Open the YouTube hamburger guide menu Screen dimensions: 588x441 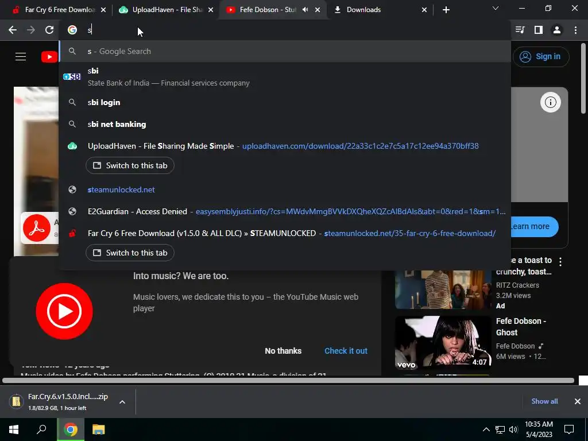click(21, 57)
